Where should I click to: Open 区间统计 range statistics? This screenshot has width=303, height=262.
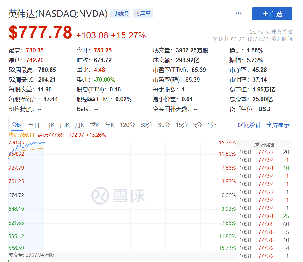[249, 125]
